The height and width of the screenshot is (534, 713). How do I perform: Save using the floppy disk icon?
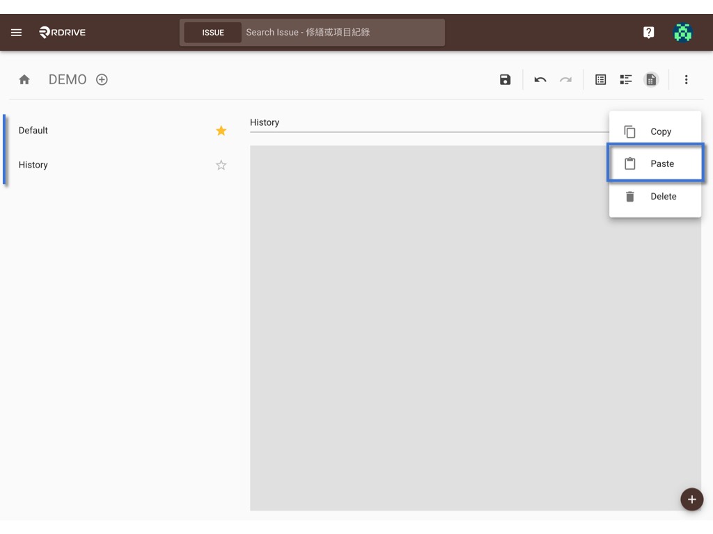coord(505,79)
